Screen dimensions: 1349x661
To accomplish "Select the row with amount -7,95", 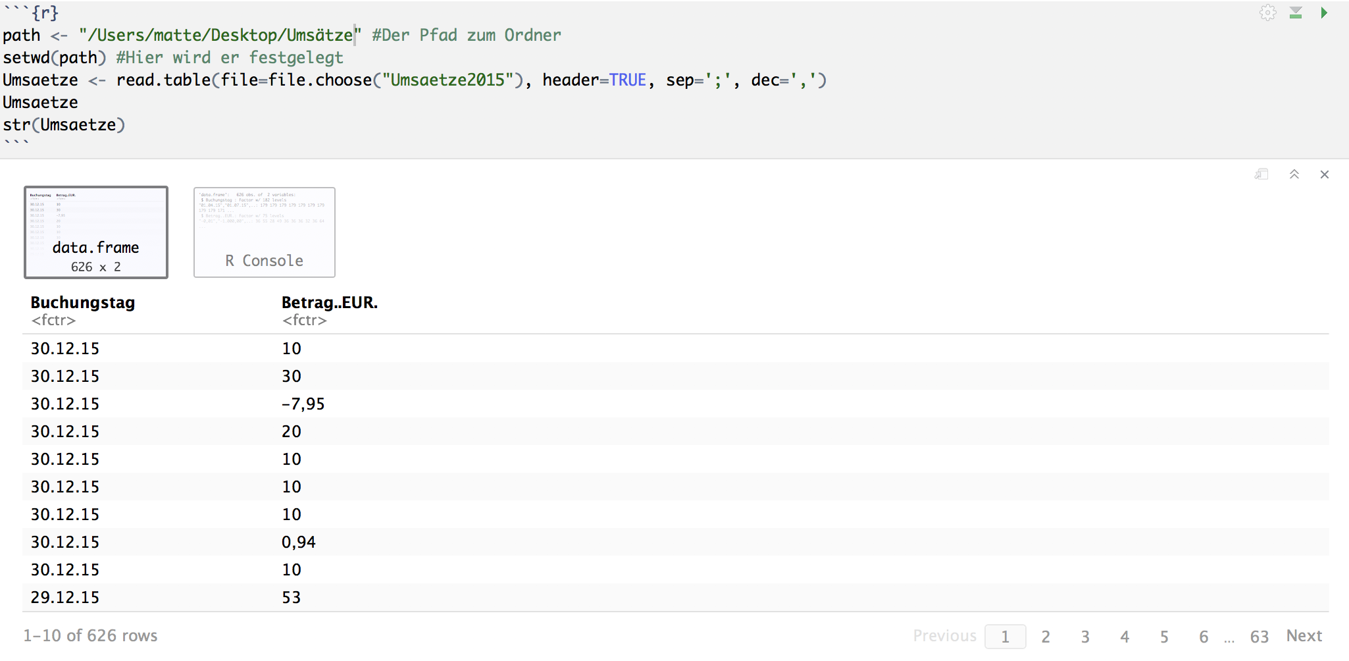I will pos(303,404).
